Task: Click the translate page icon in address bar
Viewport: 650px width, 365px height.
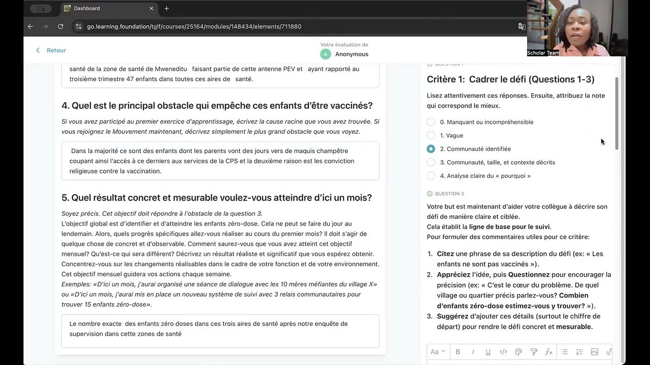Action: [522, 26]
